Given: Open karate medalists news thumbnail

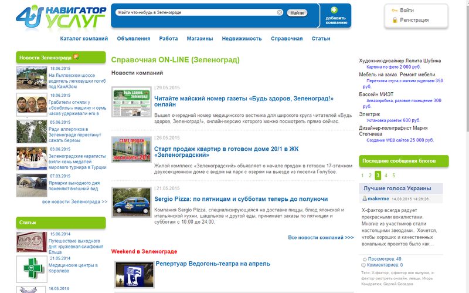Looking at the screenshot, I should (x=32, y=159).
